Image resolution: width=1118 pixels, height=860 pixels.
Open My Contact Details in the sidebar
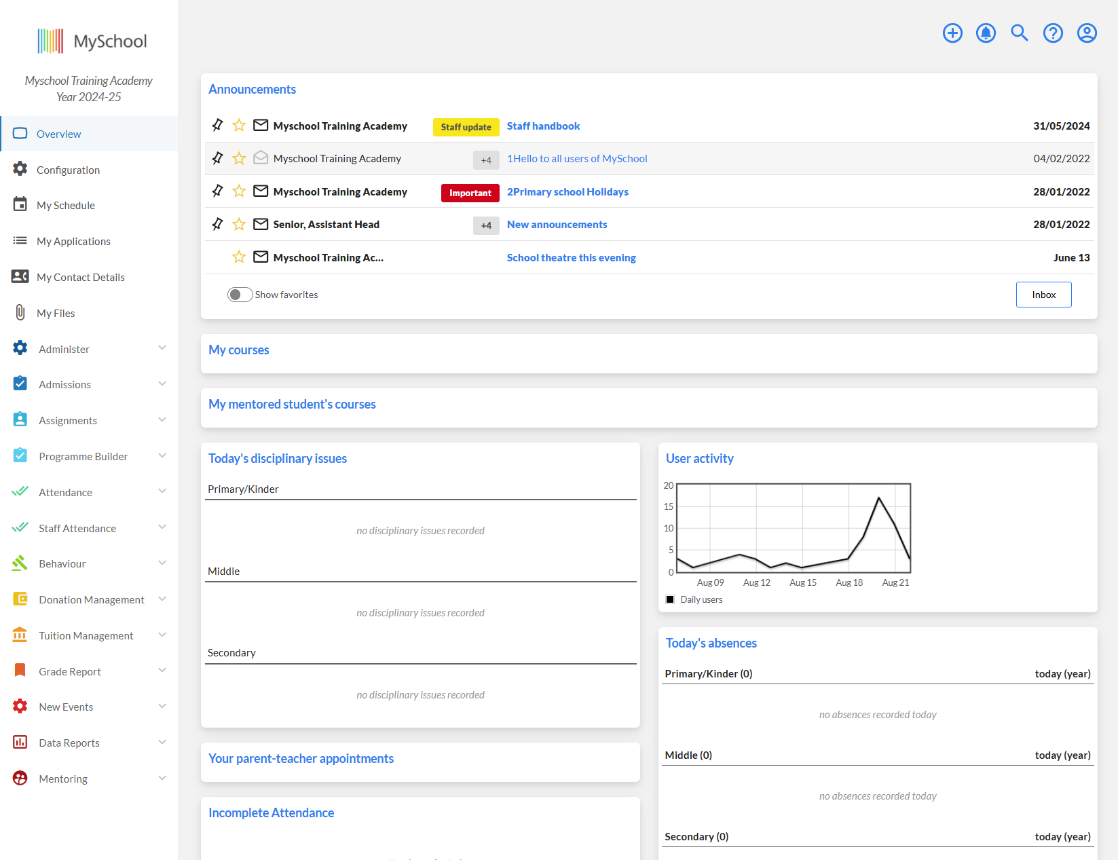(81, 277)
